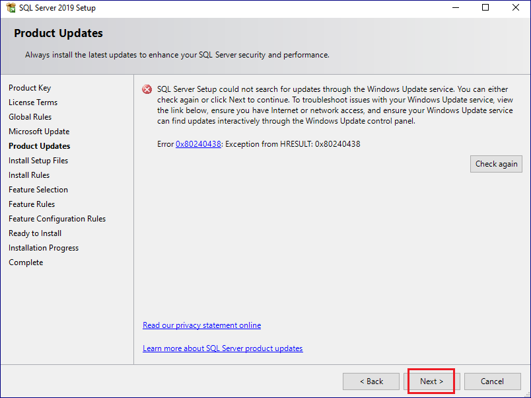Cancel the SQL Server setup
The height and width of the screenshot is (398, 531).
[x=493, y=381]
